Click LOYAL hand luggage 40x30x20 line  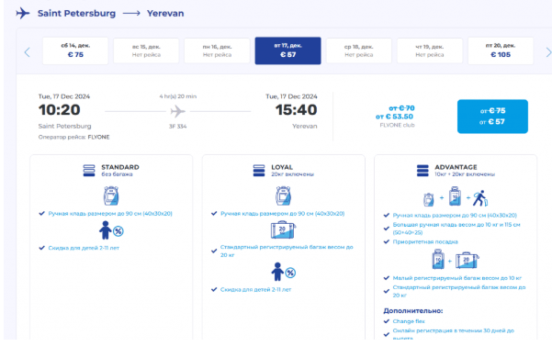(282, 214)
